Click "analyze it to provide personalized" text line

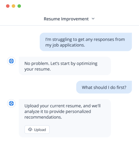click(58, 112)
